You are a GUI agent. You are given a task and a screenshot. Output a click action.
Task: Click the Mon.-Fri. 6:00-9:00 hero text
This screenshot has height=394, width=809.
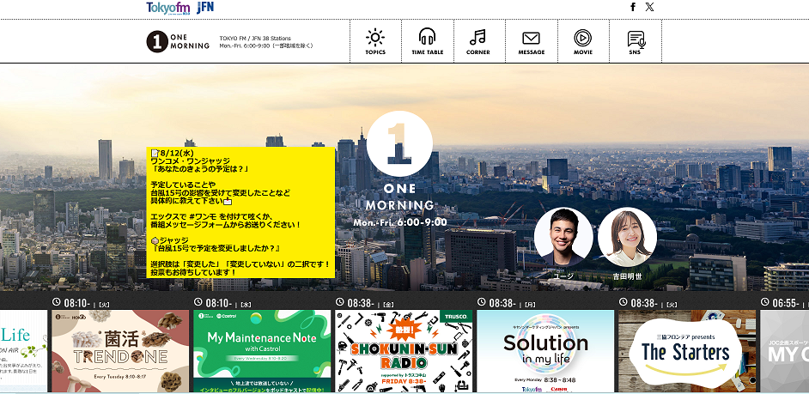[x=400, y=222]
